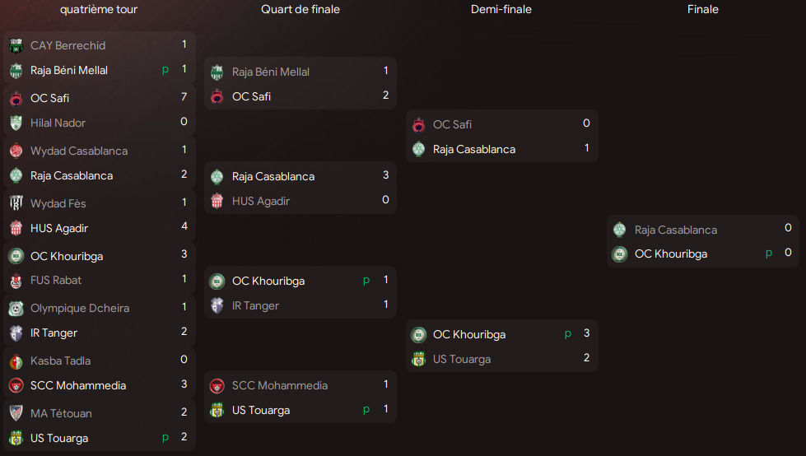This screenshot has height=456, width=806.
Task: Click the CAY Berrechid club crest
Action: (x=16, y=45)
